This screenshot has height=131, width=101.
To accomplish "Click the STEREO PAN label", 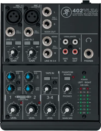I will tap(23, 100).
